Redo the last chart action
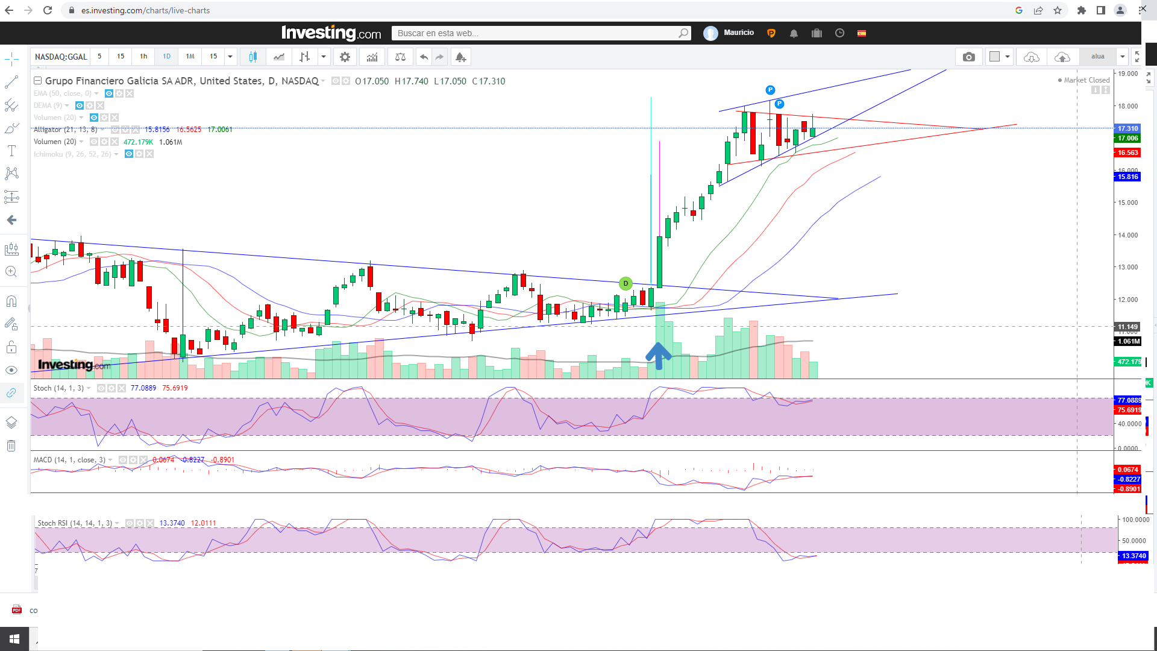The image size is (1157, 651). [439, 57]
